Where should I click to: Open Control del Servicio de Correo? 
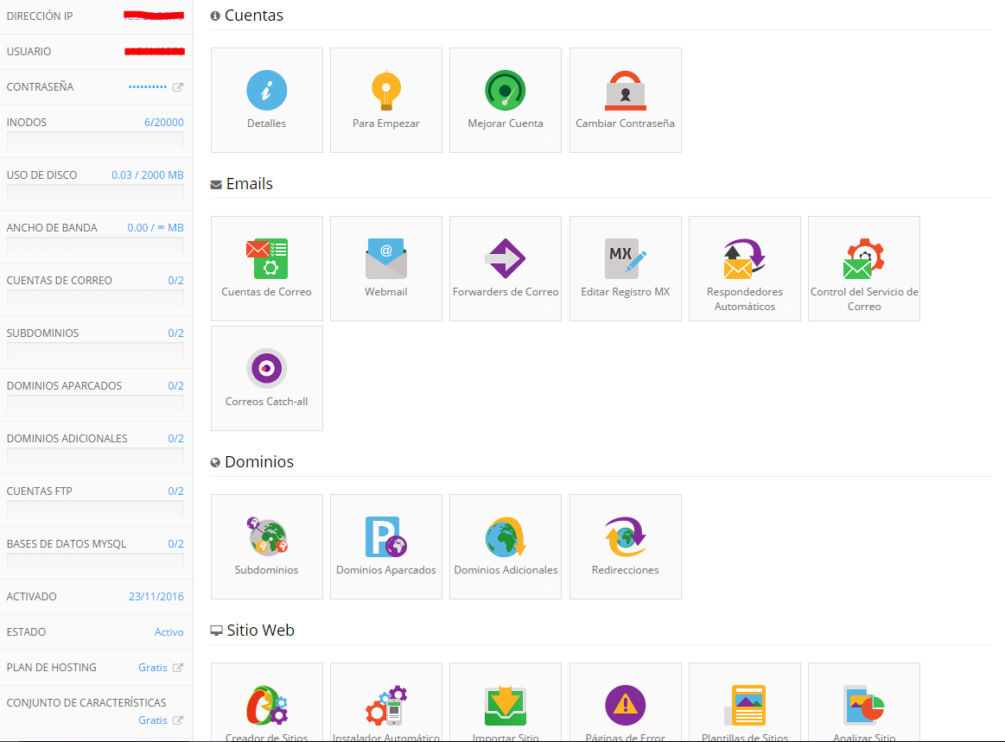(863, 259)
